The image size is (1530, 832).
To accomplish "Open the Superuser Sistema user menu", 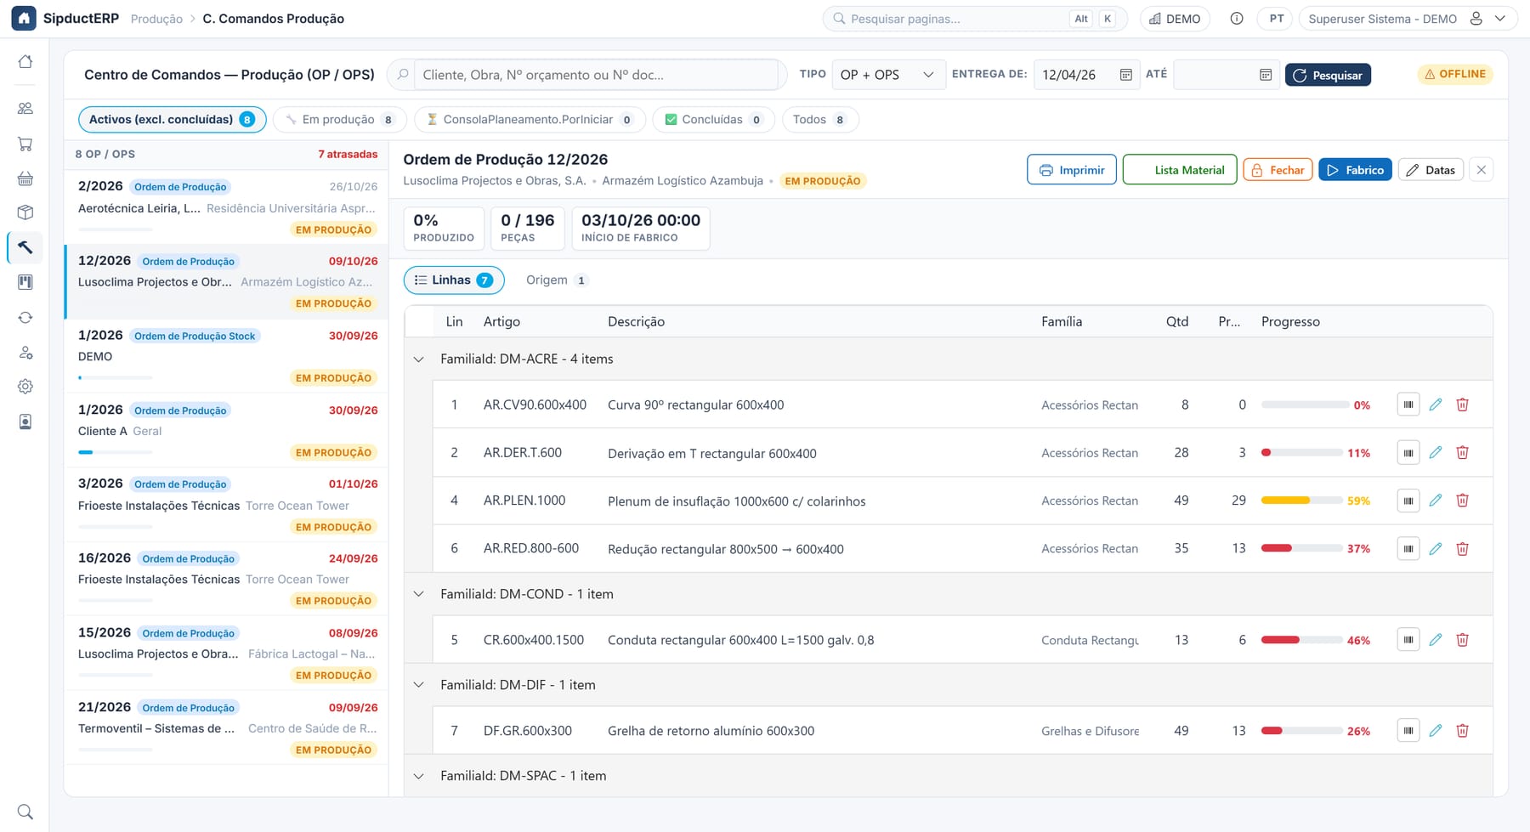I will 1408,19.
